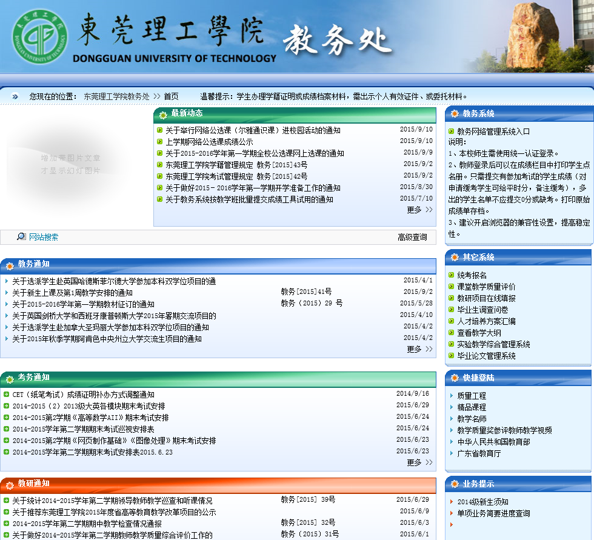Open 2013级大英各模块期末考试安排 notice
The width and height of the screenshot is (594, 540).
(88, 406)
